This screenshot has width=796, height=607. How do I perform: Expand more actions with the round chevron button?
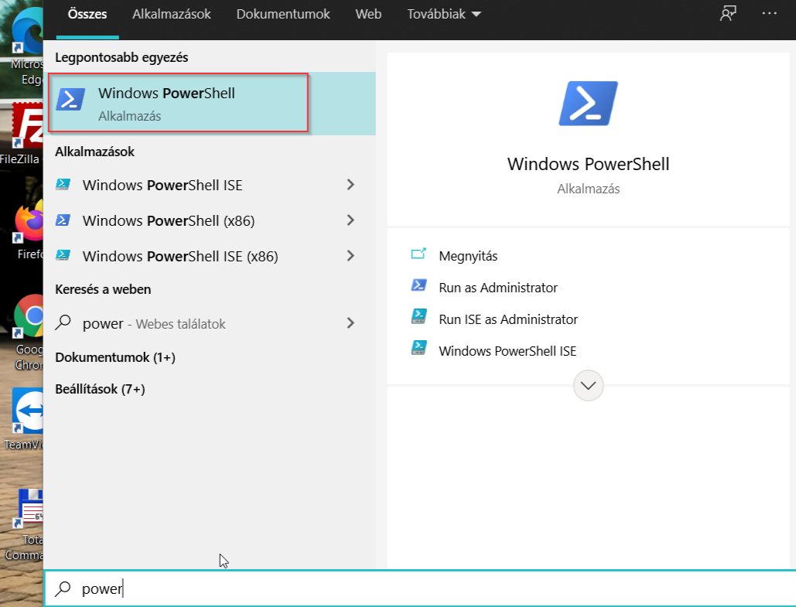pyautogui.click(x=588, y=386)
